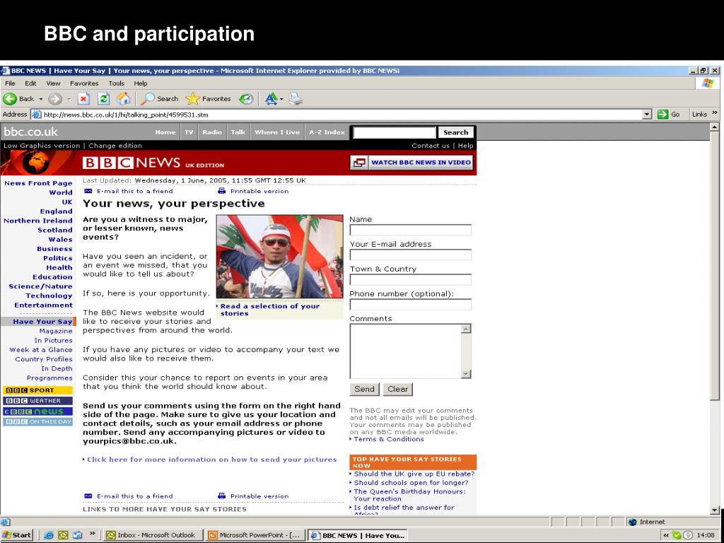724x543 pixels.
Task: Click the Forward arrow button
Action: (55, 99)
